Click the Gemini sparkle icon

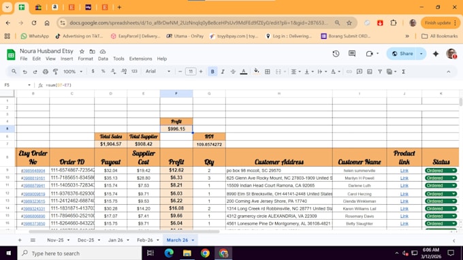(x=436, y=54)
